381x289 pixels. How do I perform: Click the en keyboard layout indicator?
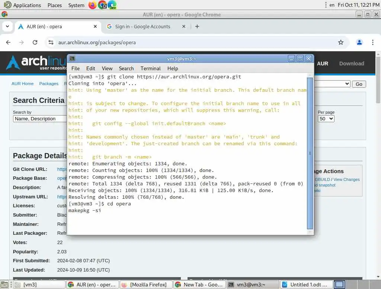332,5
